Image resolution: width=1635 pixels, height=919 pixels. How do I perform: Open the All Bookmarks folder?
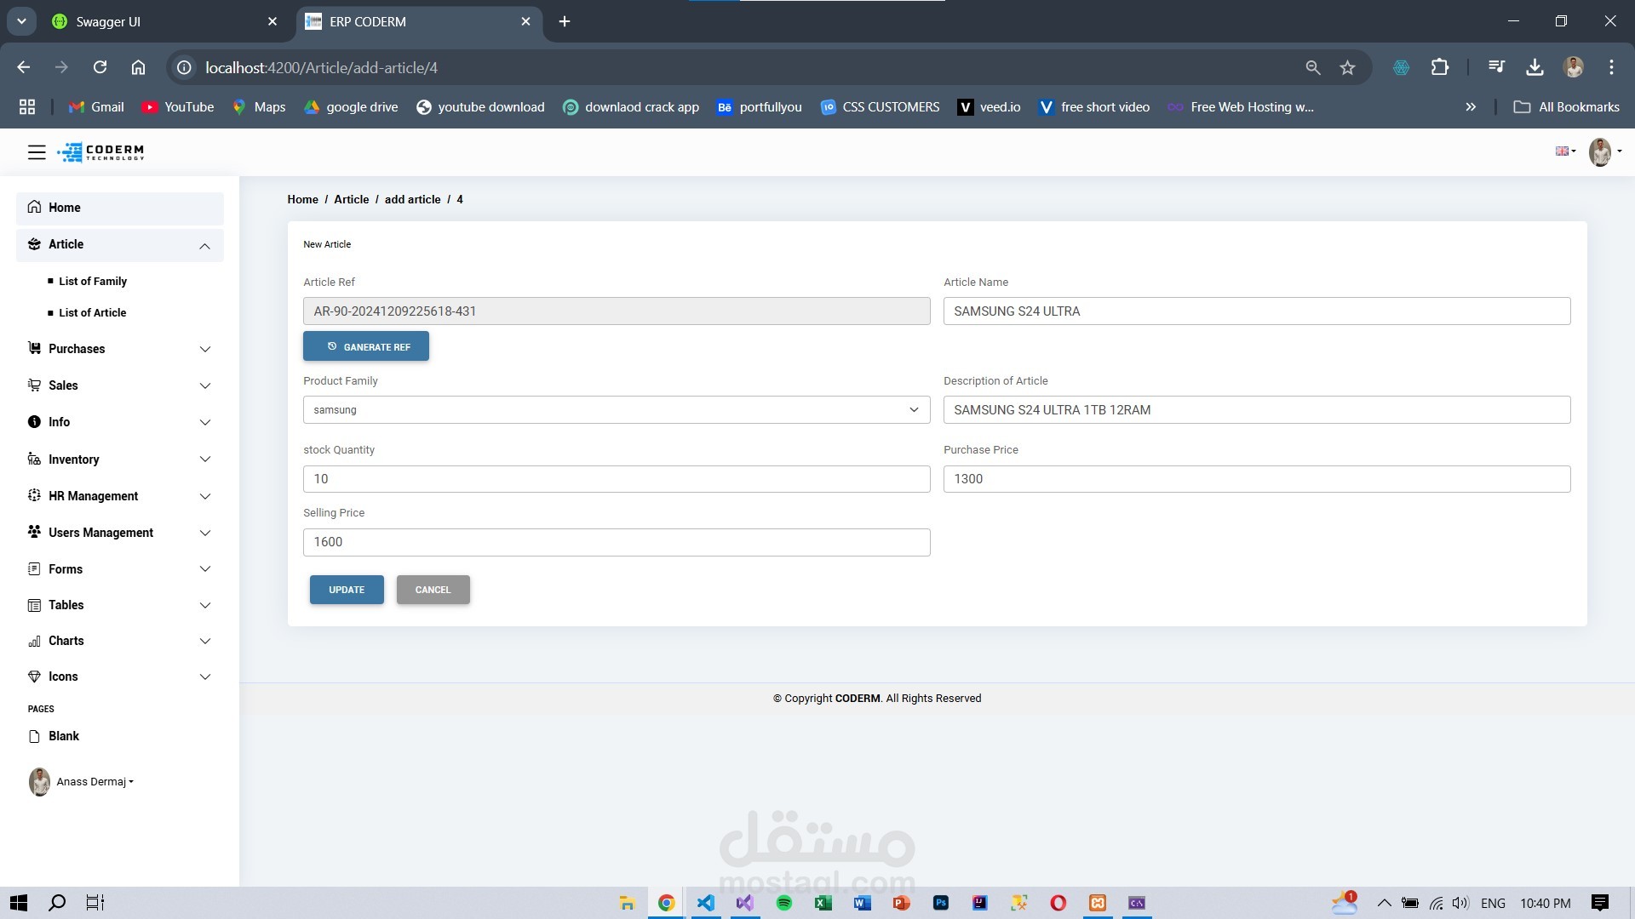pos(1567,107)
